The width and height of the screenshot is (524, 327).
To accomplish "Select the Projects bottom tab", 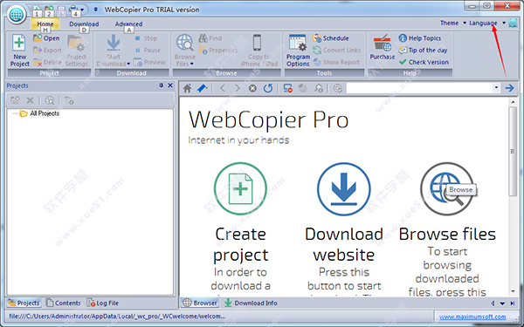I will (x=24, y=303).
